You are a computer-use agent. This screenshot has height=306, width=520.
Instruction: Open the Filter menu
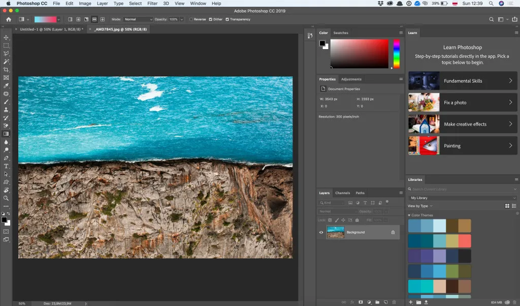152,4
